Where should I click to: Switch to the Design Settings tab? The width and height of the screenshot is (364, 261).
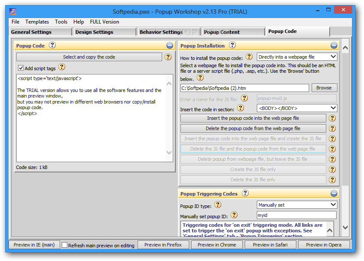(x=104, y=31)
